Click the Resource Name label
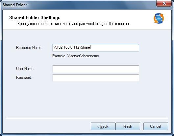The width and height of the screenshot is (174, 136). [29, 48]
